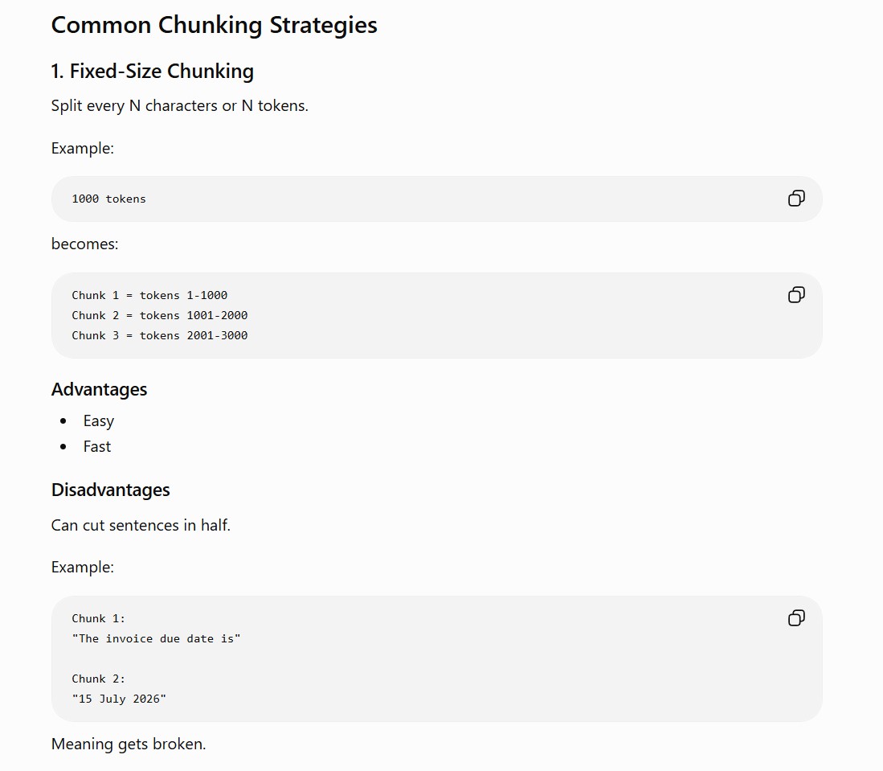Viewport: 883px width, 771px height.
Task: Click the "The invoice due date is" line
Action: pyautogui.click(x=156, y=638)
